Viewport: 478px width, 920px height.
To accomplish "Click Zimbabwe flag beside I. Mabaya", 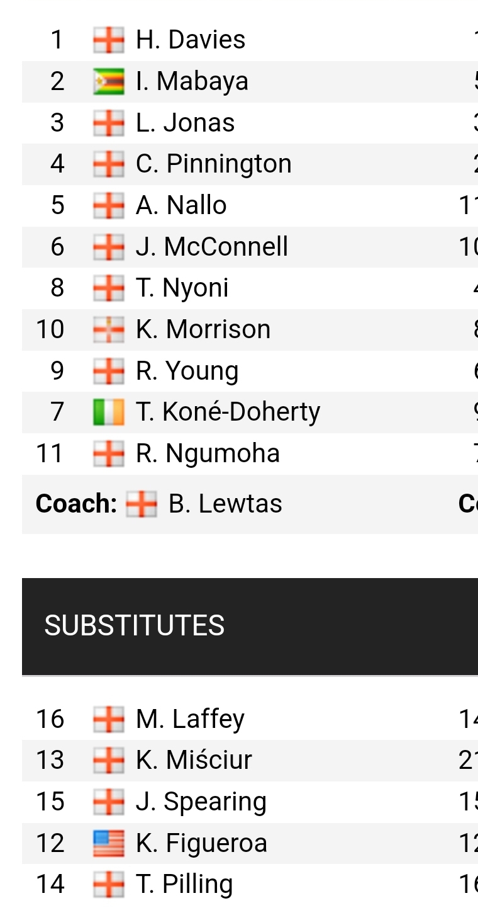I will coord(108,82).
